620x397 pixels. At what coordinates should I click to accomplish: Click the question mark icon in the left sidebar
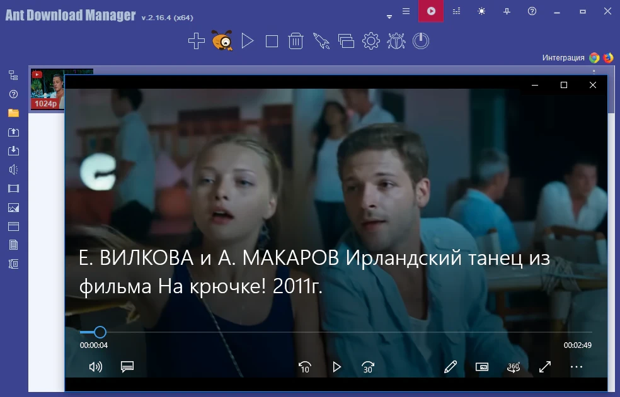[13, 94]
